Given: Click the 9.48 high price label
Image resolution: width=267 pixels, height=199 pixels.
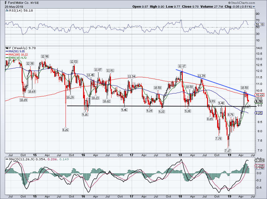Looking at the screenshot, I should (x=221, y=103).
